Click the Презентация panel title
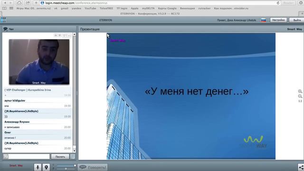Viewport: 304px width, 171px height. click(90, 29)
